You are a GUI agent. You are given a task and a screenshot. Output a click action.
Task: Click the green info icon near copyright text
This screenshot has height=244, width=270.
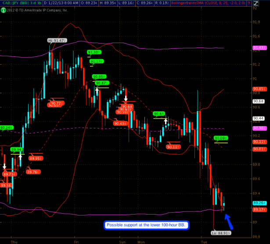coord(4,10)
